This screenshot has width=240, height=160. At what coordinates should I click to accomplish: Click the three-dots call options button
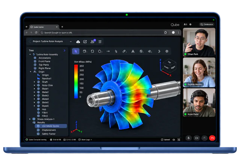click(x=204, y=138)
